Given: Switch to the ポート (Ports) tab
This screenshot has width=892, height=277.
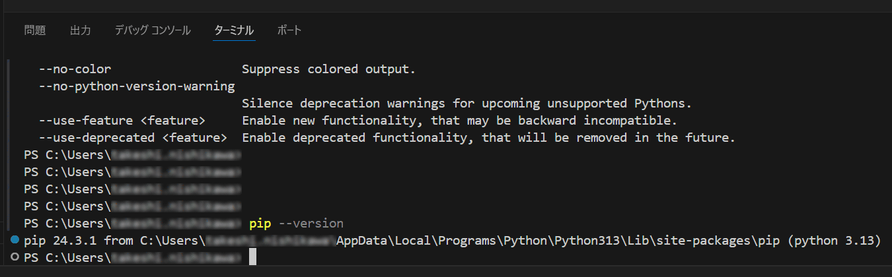Looking at the screenshot, I should 289,30.
